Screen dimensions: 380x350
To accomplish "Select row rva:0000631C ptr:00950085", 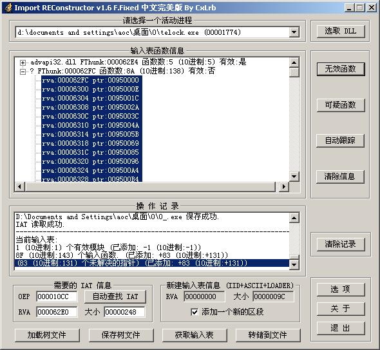I will (x=91, y=152).
